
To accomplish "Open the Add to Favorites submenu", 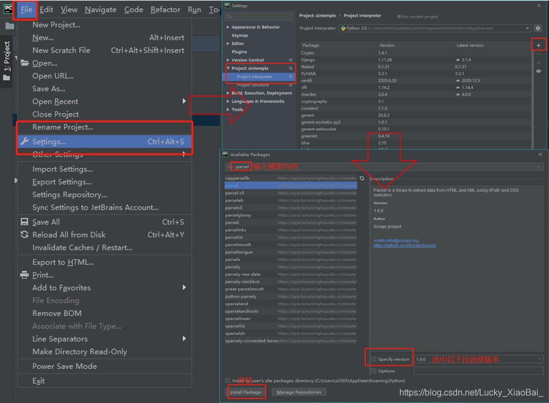I will point(105,288).
